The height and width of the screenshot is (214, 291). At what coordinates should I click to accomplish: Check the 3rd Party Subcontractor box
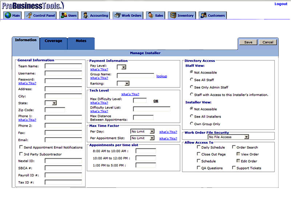coord(21,154)
